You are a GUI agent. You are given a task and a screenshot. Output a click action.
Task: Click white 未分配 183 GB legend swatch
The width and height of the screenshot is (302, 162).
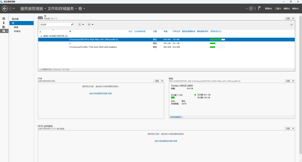195,98
